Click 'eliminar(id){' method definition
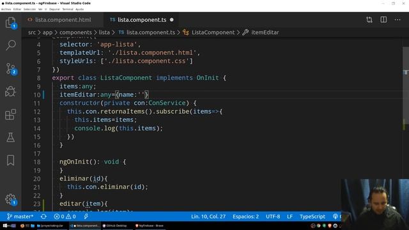The width and height of the screenshot is (409, 230). tap(84, 179)
